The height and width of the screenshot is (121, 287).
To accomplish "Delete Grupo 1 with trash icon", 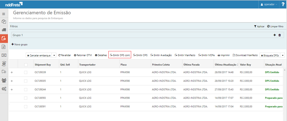I will point(279,35).
